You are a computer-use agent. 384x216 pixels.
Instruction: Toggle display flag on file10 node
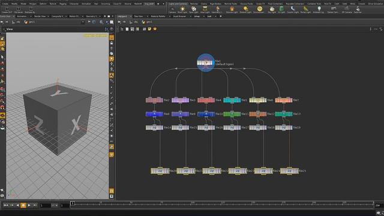pos(214,114)
